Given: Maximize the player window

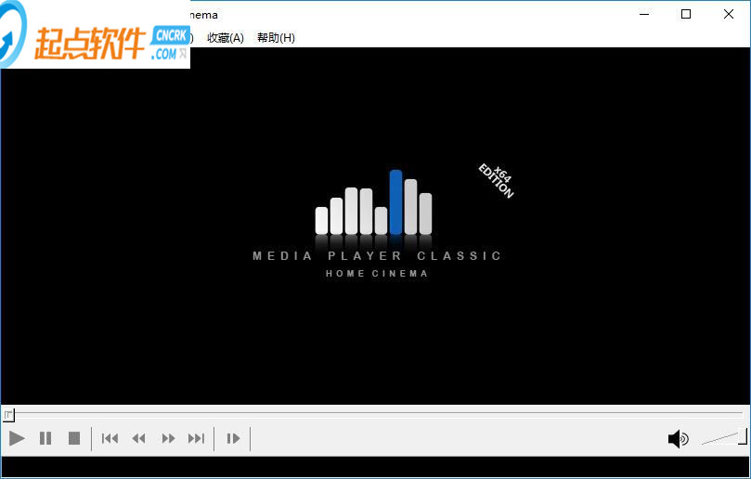Looking at the screenshot, I should click(x=686, y=14).
